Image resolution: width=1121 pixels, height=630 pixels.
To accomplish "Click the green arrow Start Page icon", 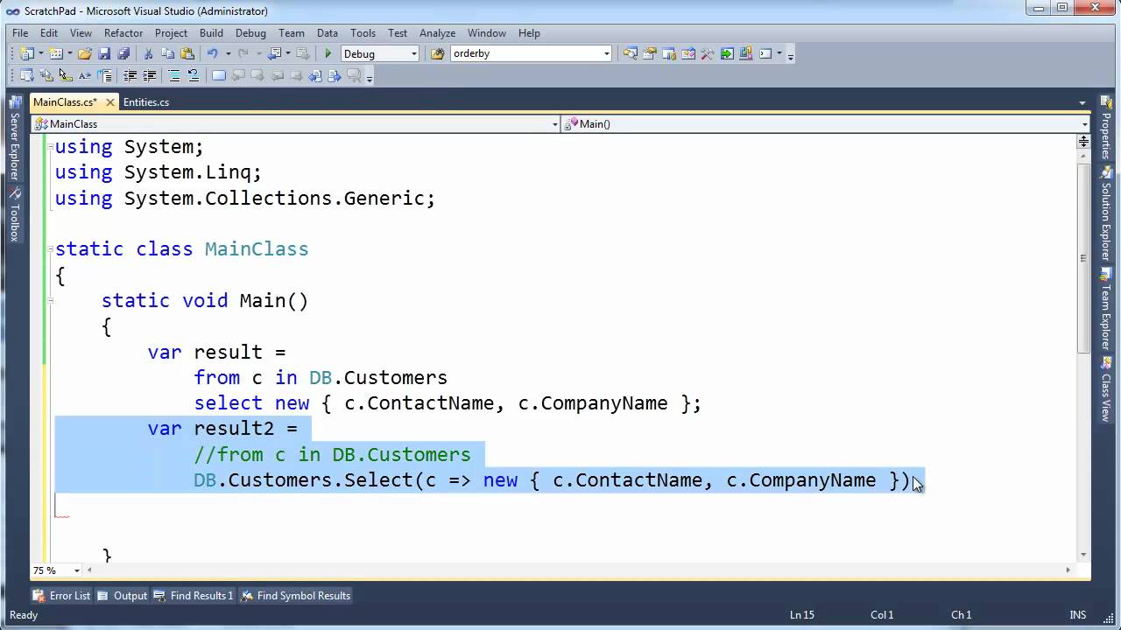I will tap(727, 53).
